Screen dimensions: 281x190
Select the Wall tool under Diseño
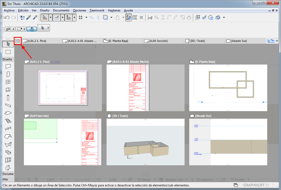[x=8, y=66]
